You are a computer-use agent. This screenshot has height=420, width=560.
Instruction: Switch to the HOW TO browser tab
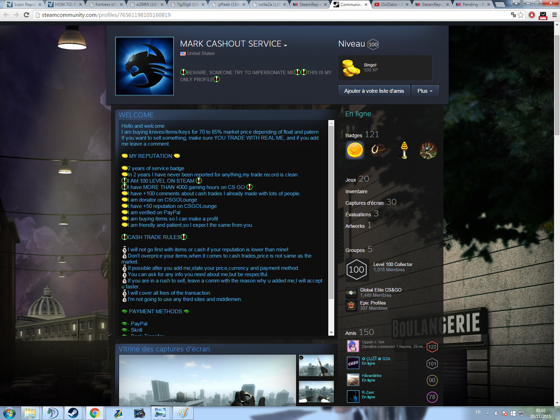click(x=65, y=5)
